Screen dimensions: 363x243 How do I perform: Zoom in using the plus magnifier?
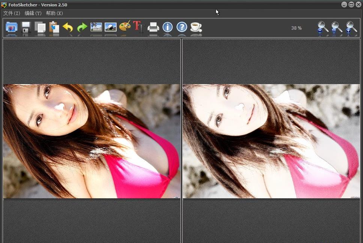pos(351,27)
